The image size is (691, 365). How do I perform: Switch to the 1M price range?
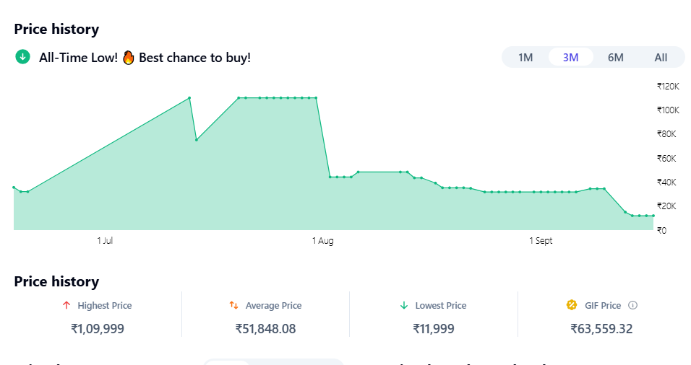click(525, 58)
